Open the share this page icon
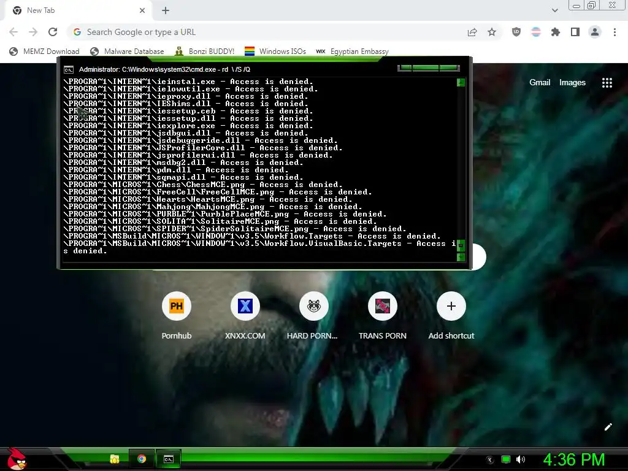628x471 pixels. [x=472, y=32]
